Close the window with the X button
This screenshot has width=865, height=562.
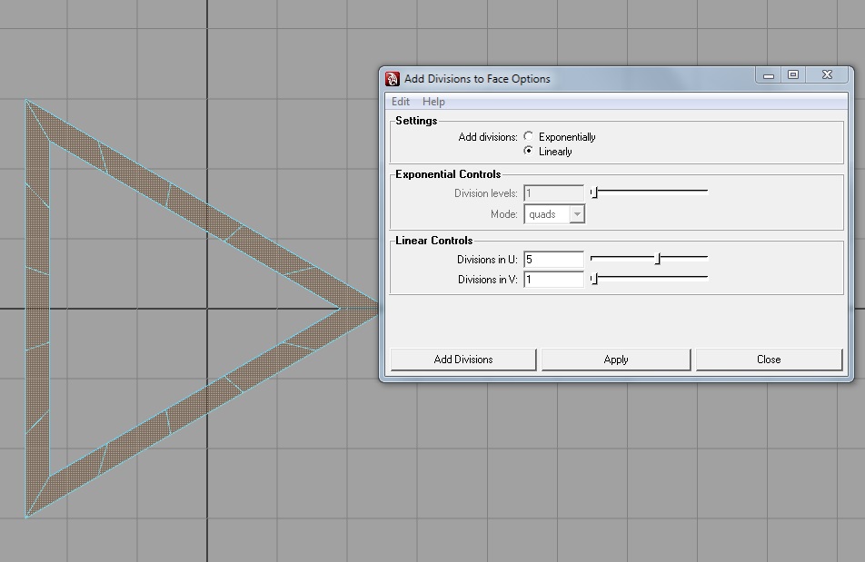[x=827, y=75]
